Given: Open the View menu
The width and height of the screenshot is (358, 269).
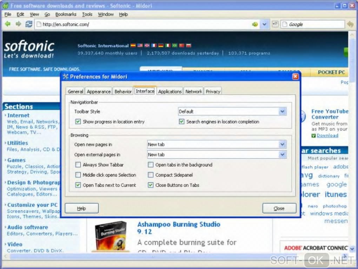Looking at the screenshot, I should tap(34, 14).
